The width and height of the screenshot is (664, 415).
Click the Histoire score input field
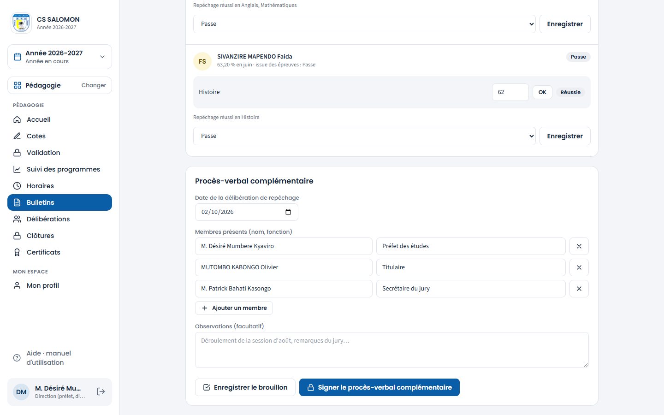tap(510, 92)
